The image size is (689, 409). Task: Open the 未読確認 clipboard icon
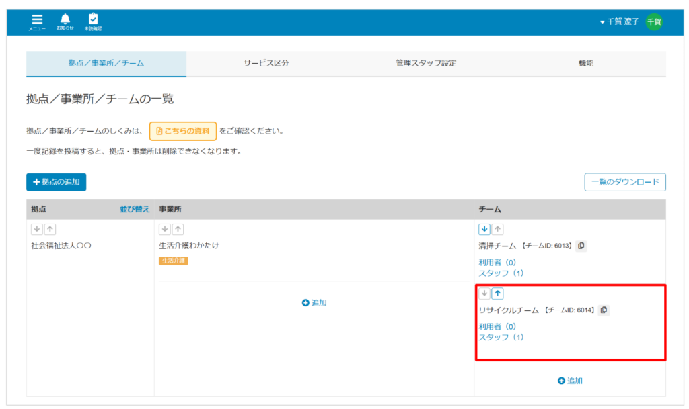pos(93,21)
